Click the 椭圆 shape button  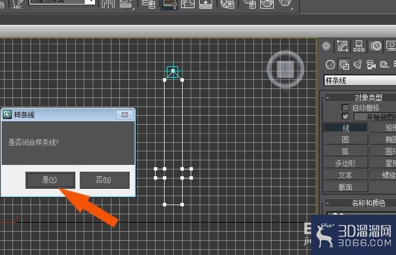pyautogui.click(x=383, y=139)
